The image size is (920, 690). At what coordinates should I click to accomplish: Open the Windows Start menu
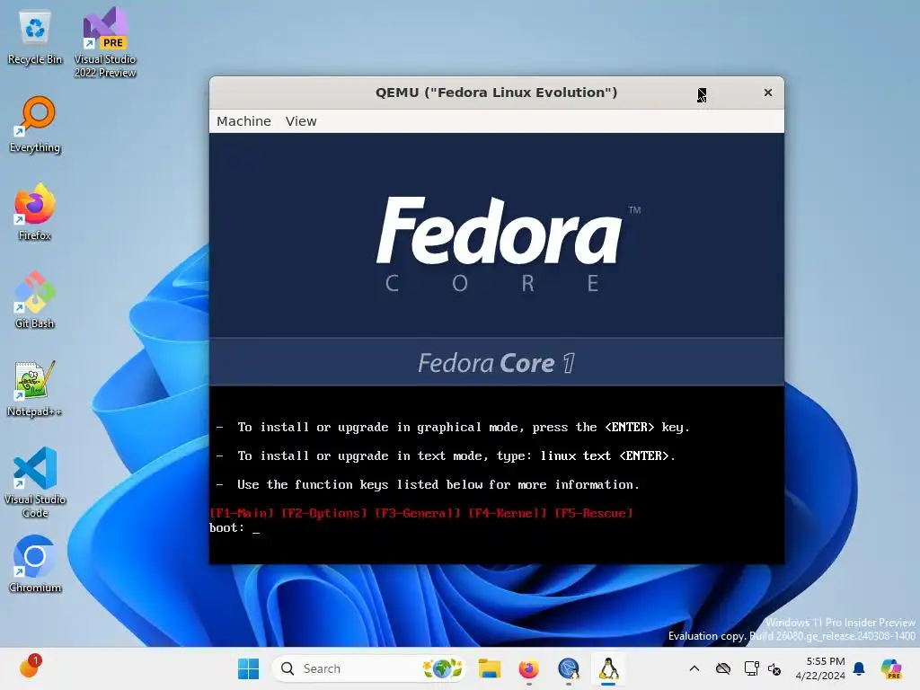click(248, 668)
